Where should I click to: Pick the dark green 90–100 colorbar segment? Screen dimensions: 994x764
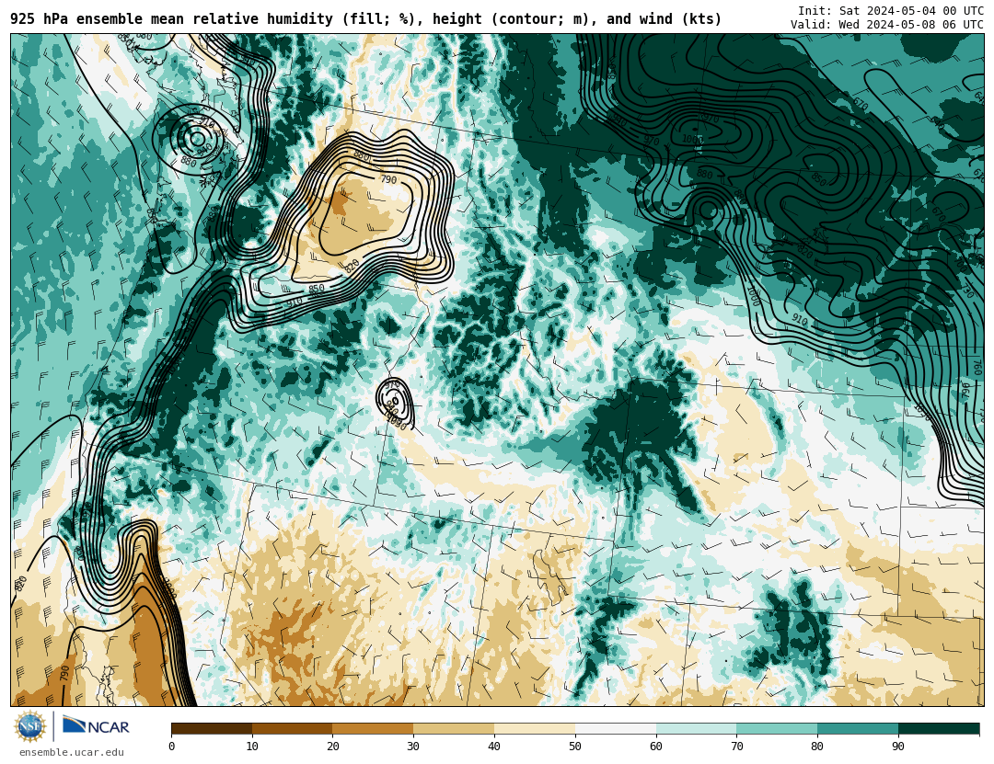[939, 728]
